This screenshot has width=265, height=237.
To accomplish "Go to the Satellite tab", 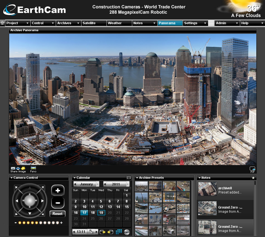I will tap(94, 23).
